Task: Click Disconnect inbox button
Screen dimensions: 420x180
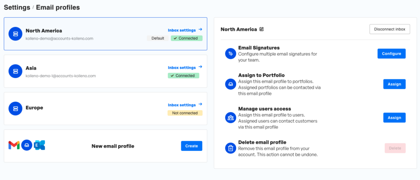Action: pos(390,29)
